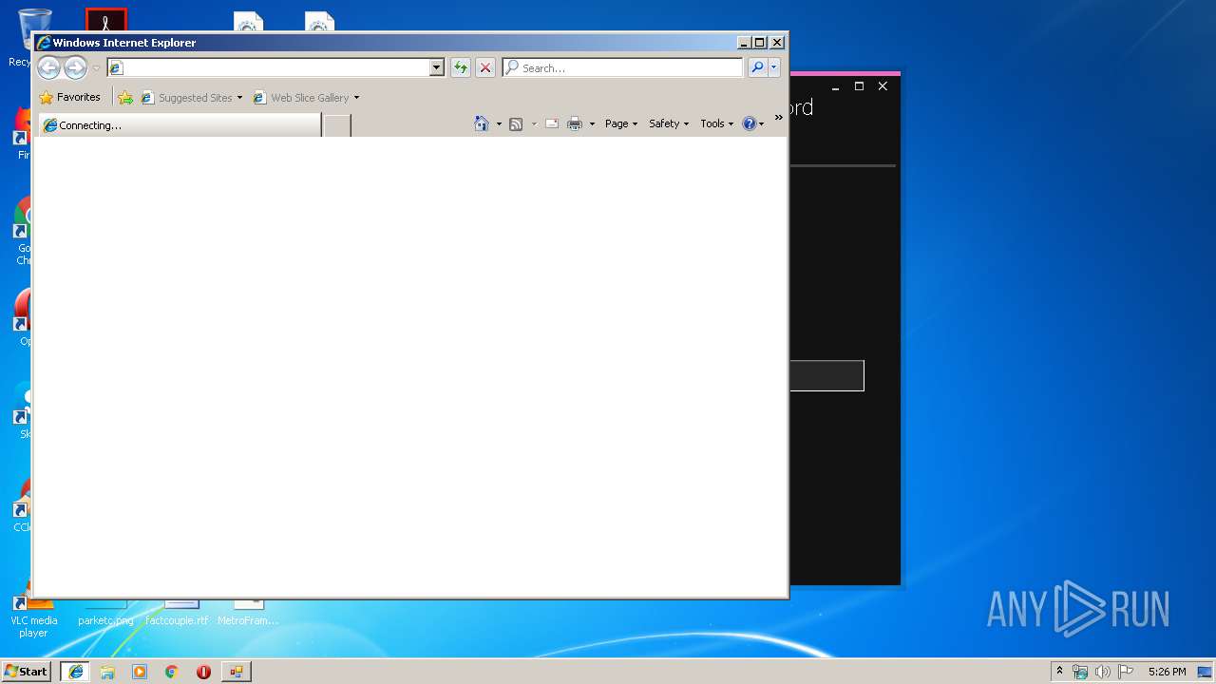Launch Windows Media Player from the taskbar
Screen dimensions: 1216x684
pos(140,672)
